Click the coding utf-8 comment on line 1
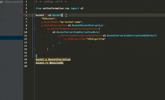The image size is (165, 100). [x=52, y=2]
